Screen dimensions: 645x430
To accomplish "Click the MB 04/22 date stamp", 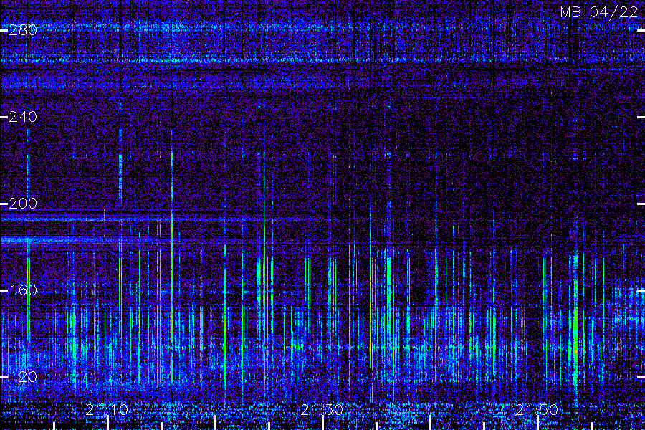I will [x=599, y=12].
